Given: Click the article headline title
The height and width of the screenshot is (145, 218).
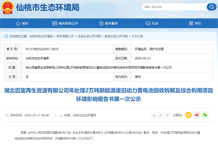Looking at the screenshot, I should pos(109,94).
